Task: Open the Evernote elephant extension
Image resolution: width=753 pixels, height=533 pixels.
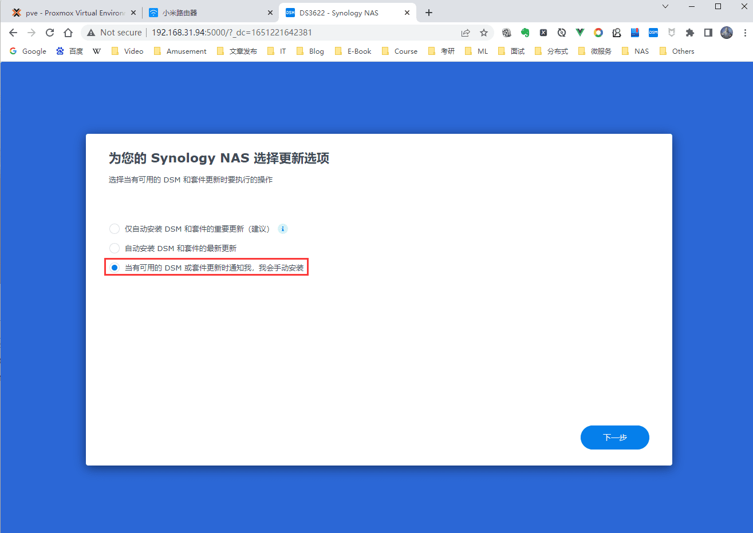Action: click(525, 33)
